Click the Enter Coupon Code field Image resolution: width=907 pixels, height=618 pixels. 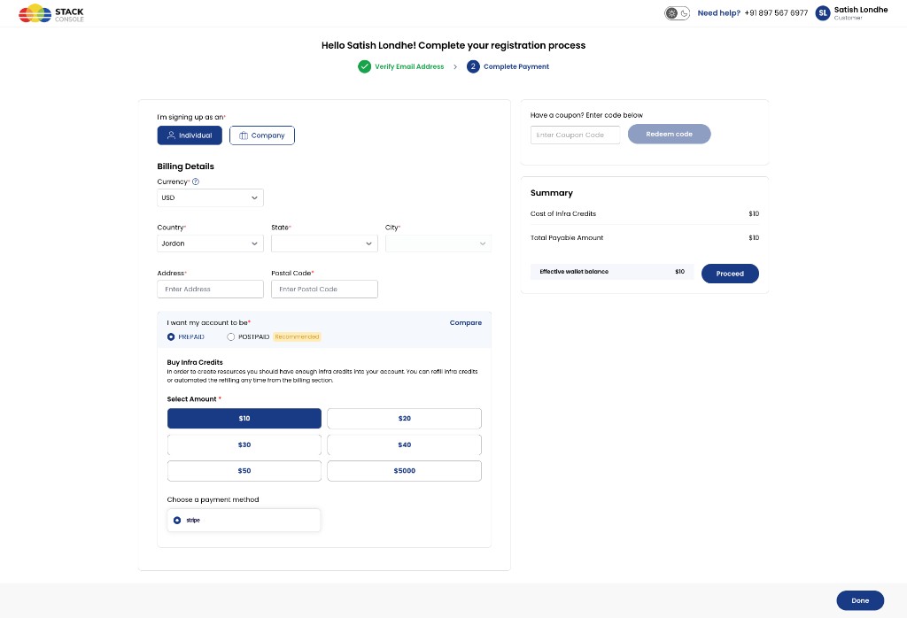(x=575, y=135)
